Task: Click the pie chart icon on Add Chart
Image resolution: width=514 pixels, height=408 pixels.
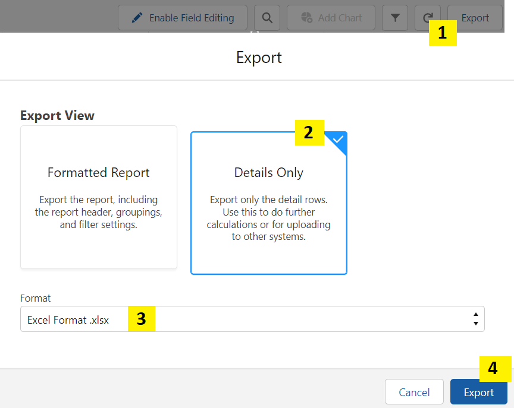Action: pyautogui.click(x=306, y=18)
